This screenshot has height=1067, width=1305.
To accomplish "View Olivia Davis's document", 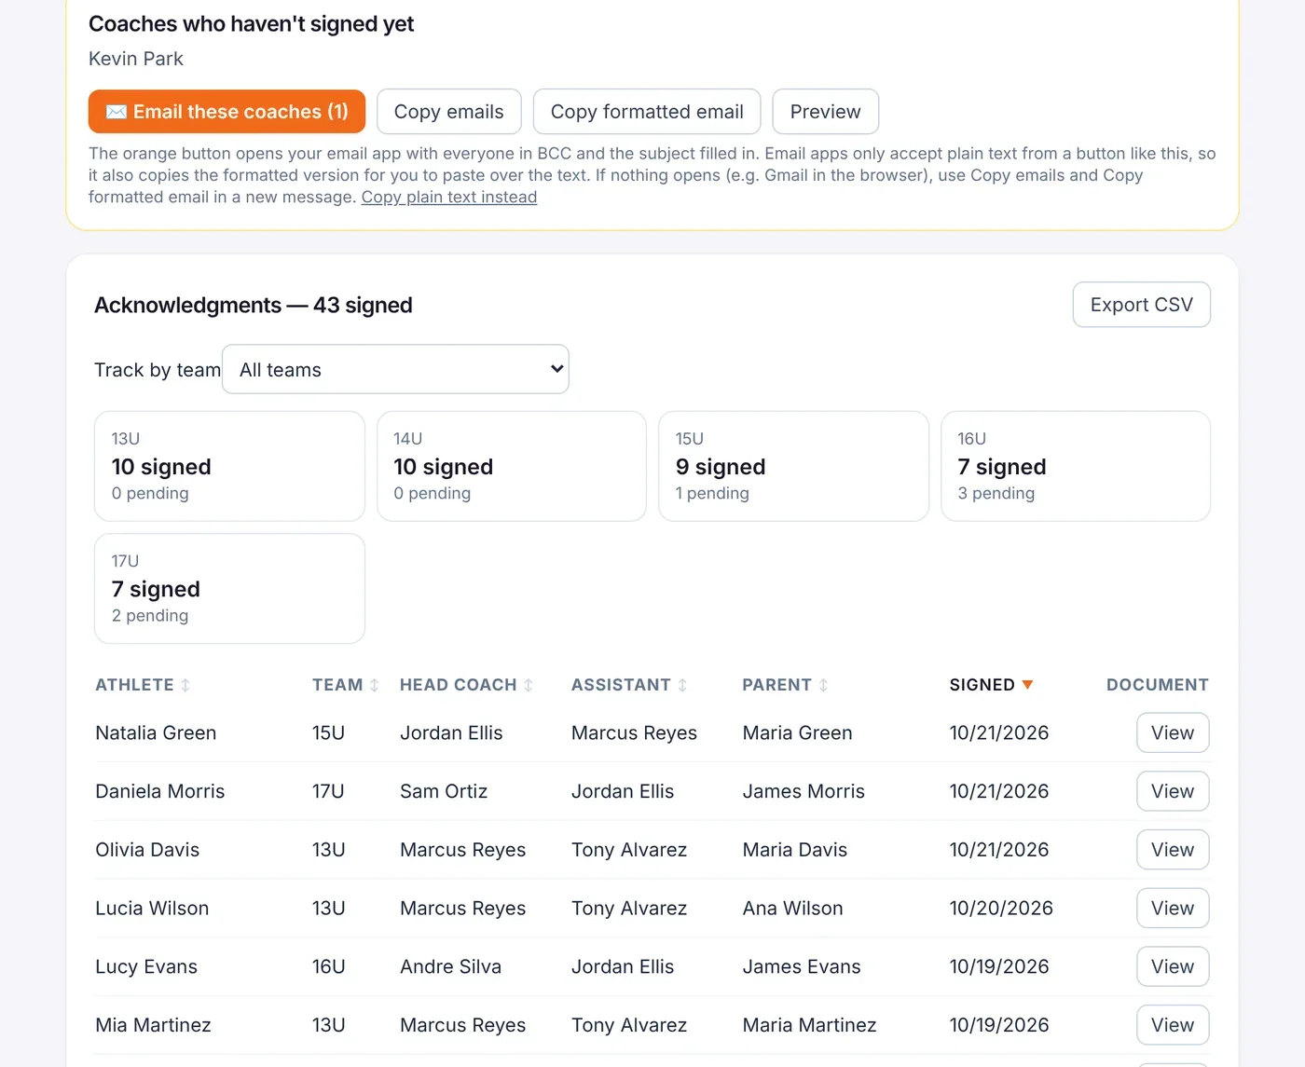I will 1173,850.
